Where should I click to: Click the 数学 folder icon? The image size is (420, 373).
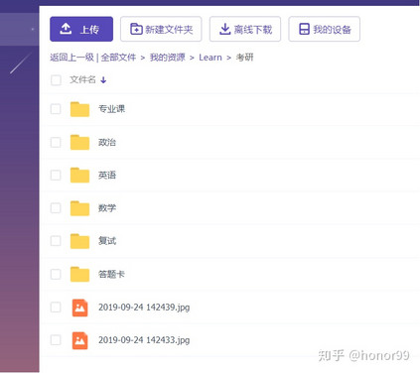point(79,208)
